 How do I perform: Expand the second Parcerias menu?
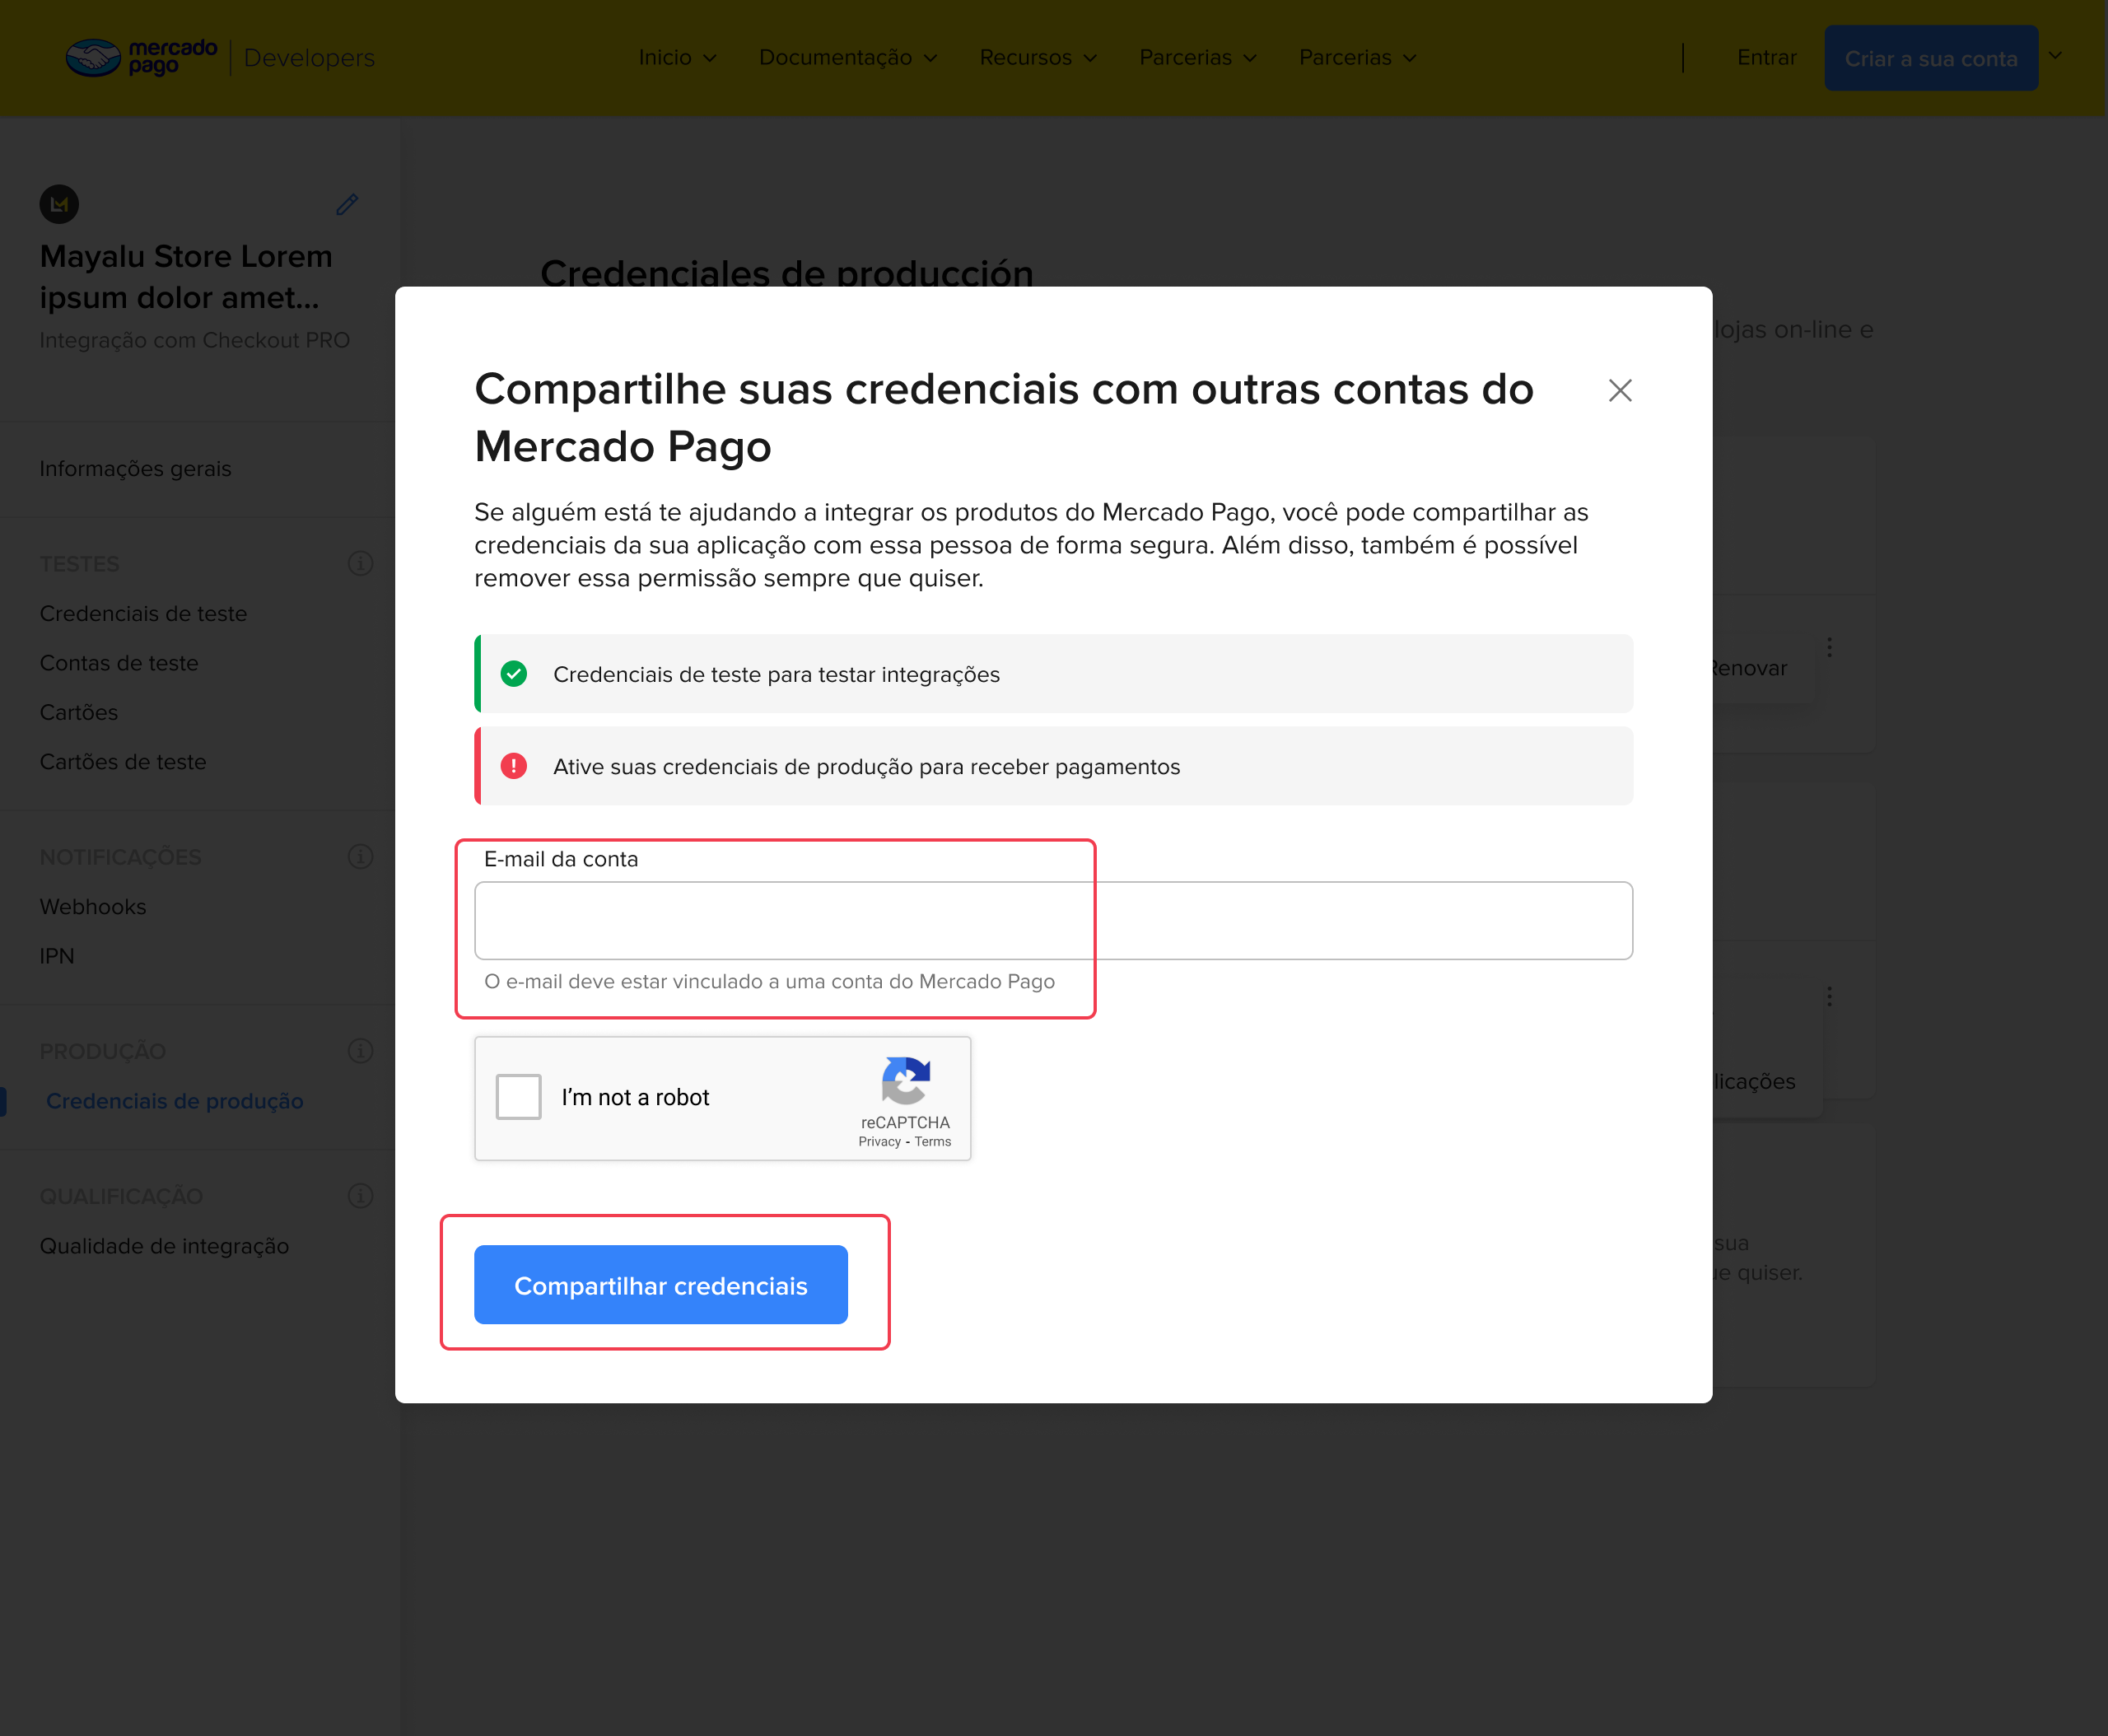[1358, 58]
